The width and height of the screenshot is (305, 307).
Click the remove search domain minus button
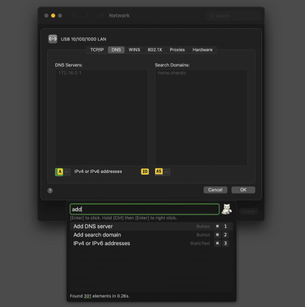point(167,172)
